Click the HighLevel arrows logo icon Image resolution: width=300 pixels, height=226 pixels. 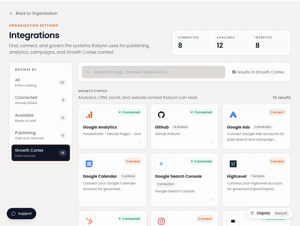tap(233, 164)
